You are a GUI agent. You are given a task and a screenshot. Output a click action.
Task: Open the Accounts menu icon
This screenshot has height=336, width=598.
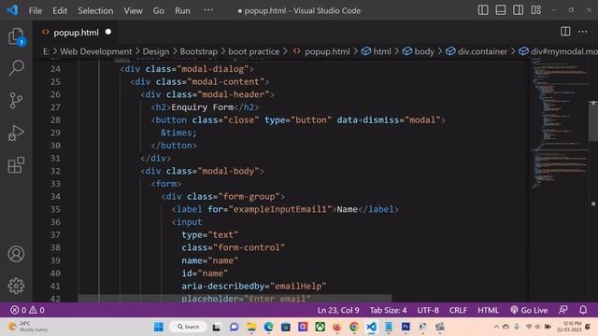(16, 254)
